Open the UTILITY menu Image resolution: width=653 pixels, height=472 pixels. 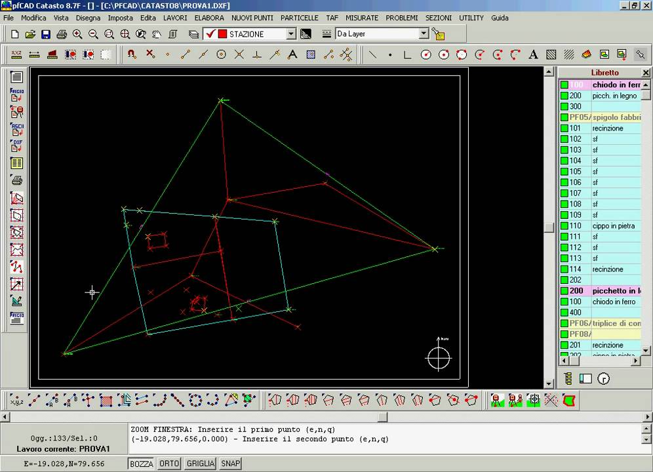pyautogui.click(x=471, y=18)
